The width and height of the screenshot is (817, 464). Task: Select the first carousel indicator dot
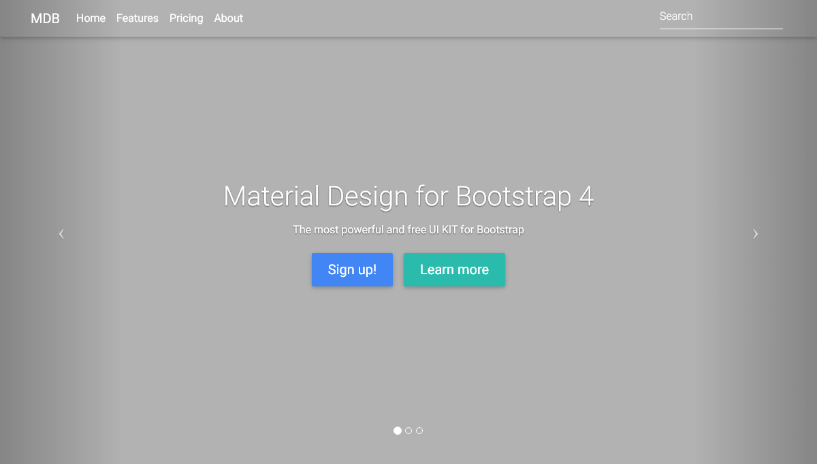pyautogui.click(x=398, y=431)
